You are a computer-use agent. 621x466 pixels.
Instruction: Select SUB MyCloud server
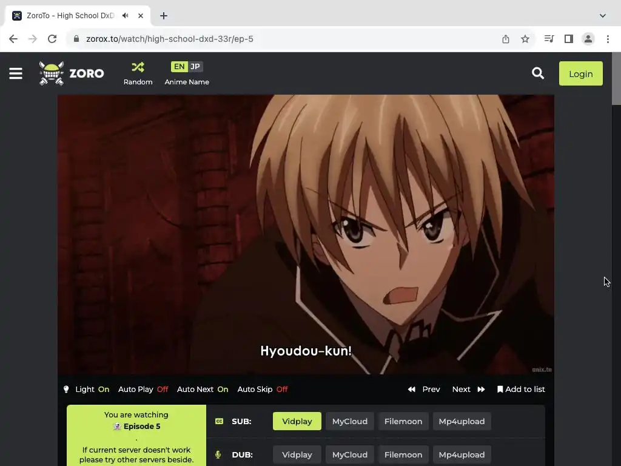click(x=350, y=421)
